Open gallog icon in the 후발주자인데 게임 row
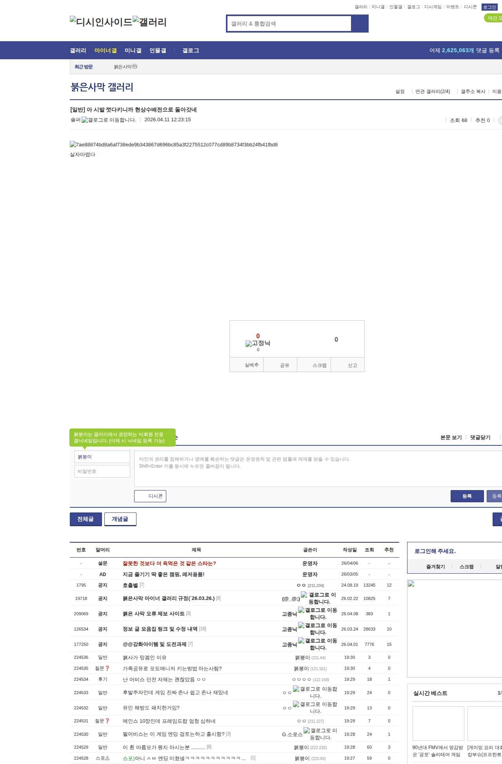This screenshot has height=764, width=502. click(x=315, y=693)
